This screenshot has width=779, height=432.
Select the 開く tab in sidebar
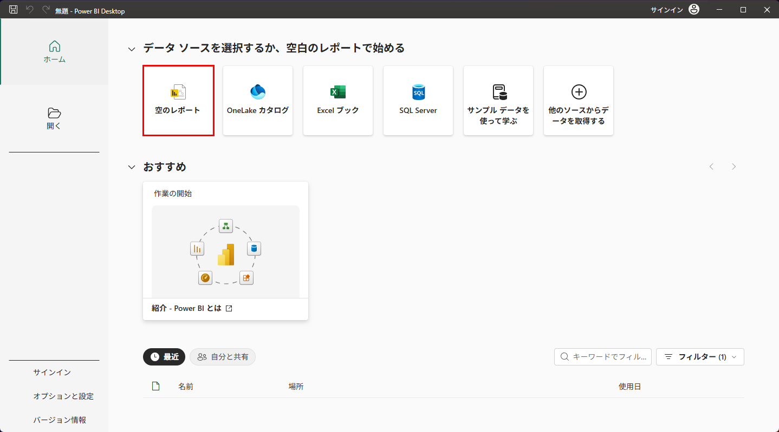click(54, 119)
